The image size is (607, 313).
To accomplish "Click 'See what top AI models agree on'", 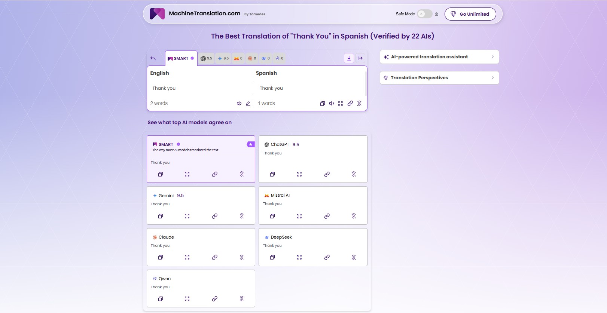I will click(190, 122).
